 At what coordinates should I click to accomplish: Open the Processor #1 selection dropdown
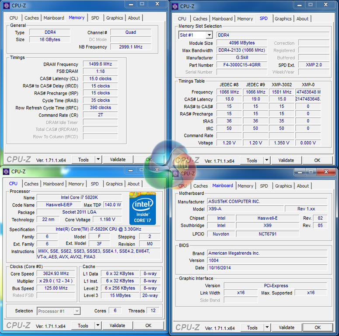(x=77, y=311)
